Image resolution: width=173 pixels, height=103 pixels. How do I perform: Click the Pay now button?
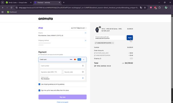[x=62, y=97]
